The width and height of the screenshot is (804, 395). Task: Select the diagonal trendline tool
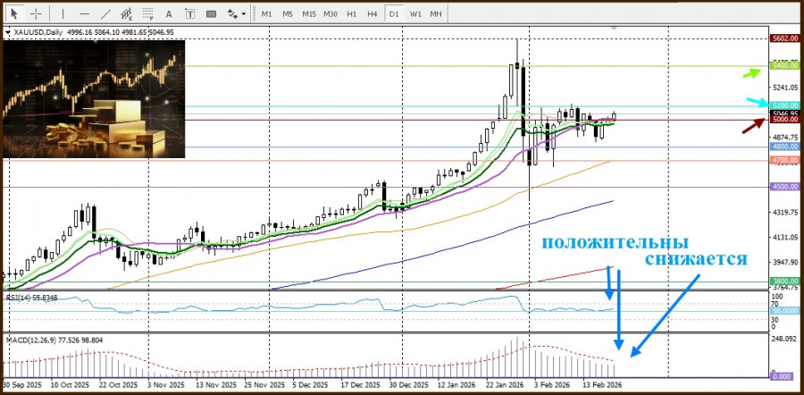point(105,13)
